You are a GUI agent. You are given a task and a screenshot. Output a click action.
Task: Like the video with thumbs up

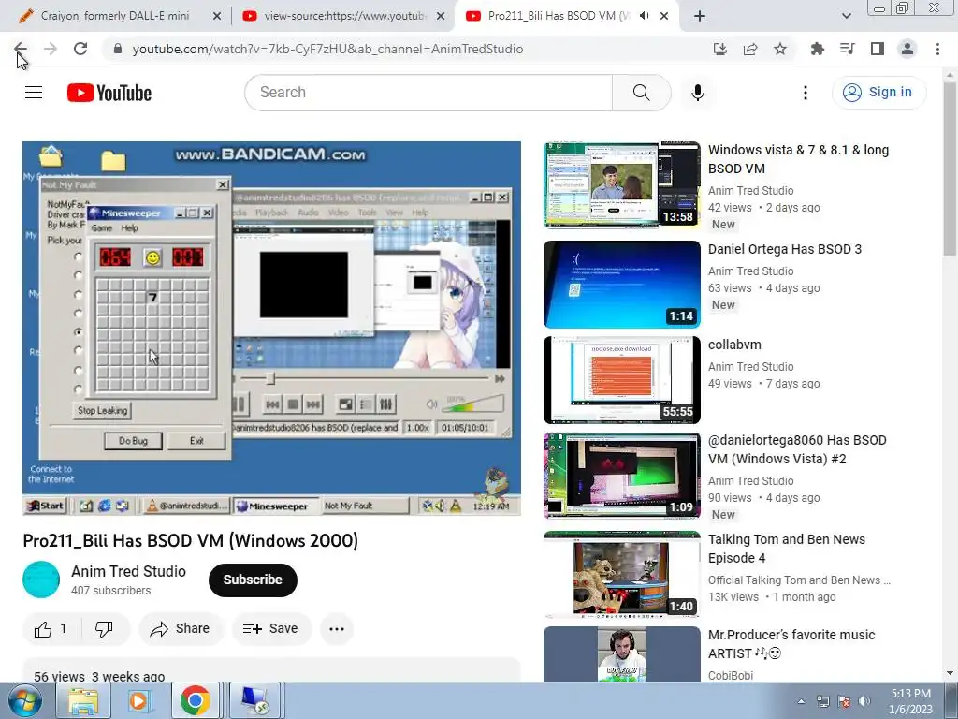click(x=50, y=628)
